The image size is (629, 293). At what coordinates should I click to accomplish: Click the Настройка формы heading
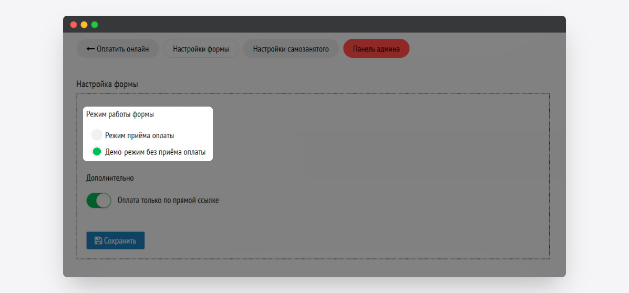107,84
